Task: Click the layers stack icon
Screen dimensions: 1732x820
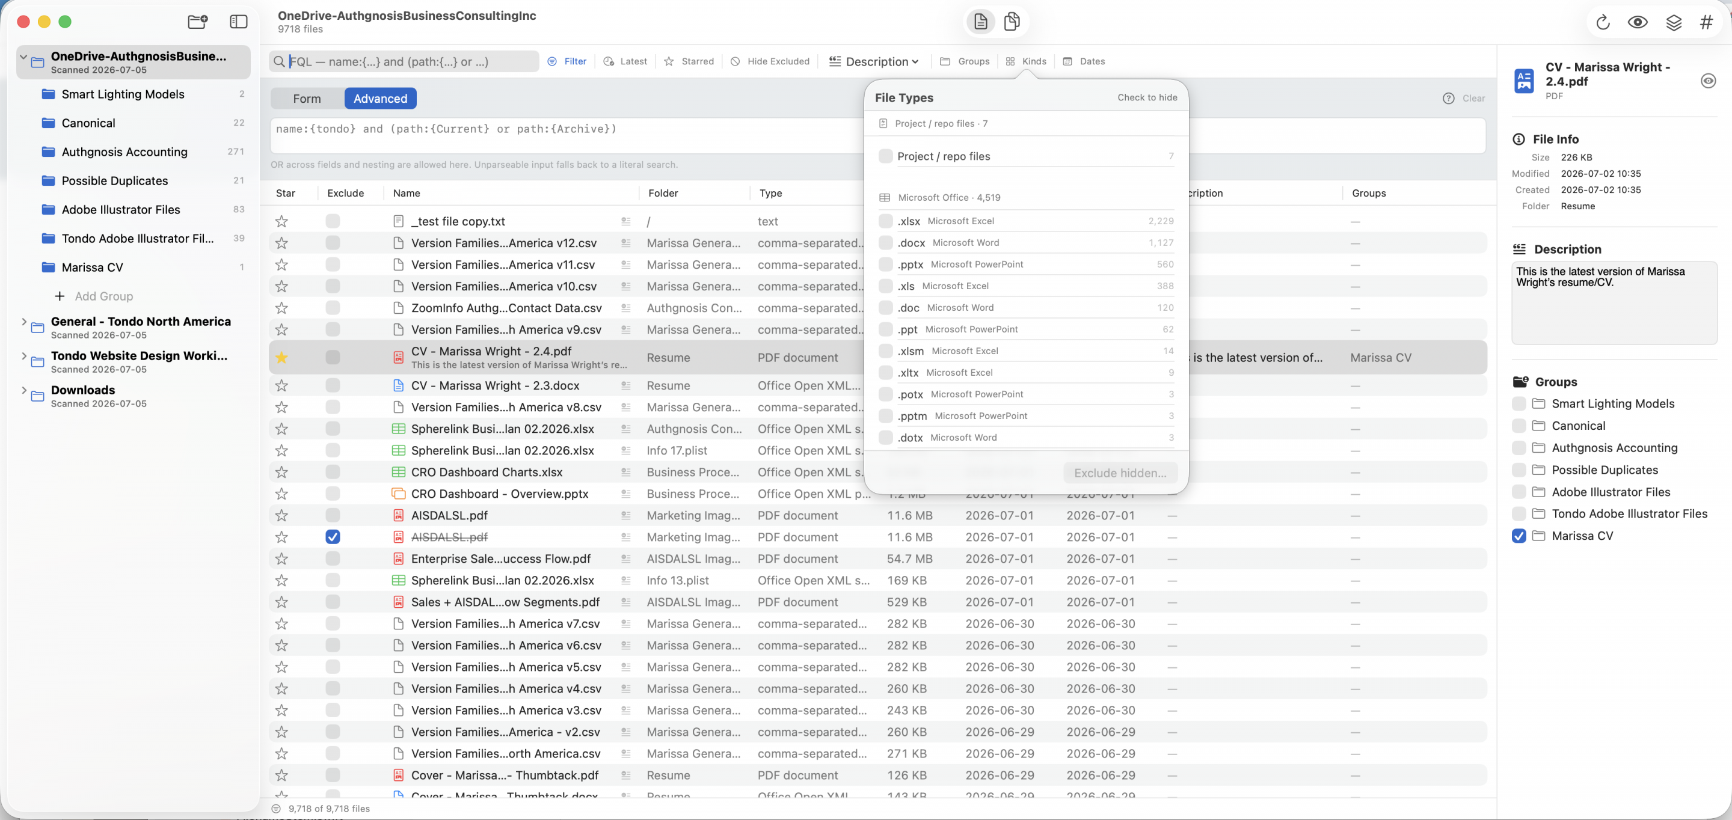Action: [x=1674, y=22]
